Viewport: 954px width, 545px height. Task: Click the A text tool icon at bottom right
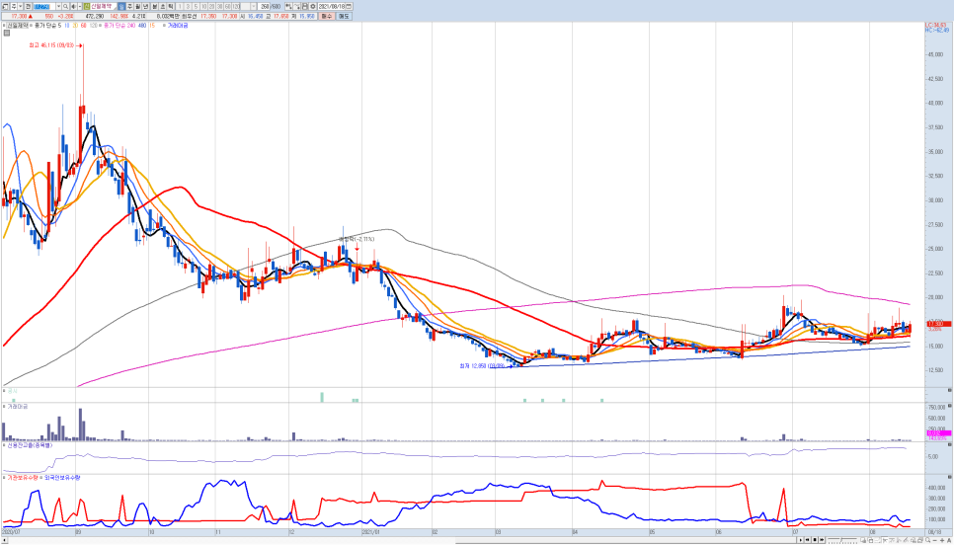tap(949, 540)
